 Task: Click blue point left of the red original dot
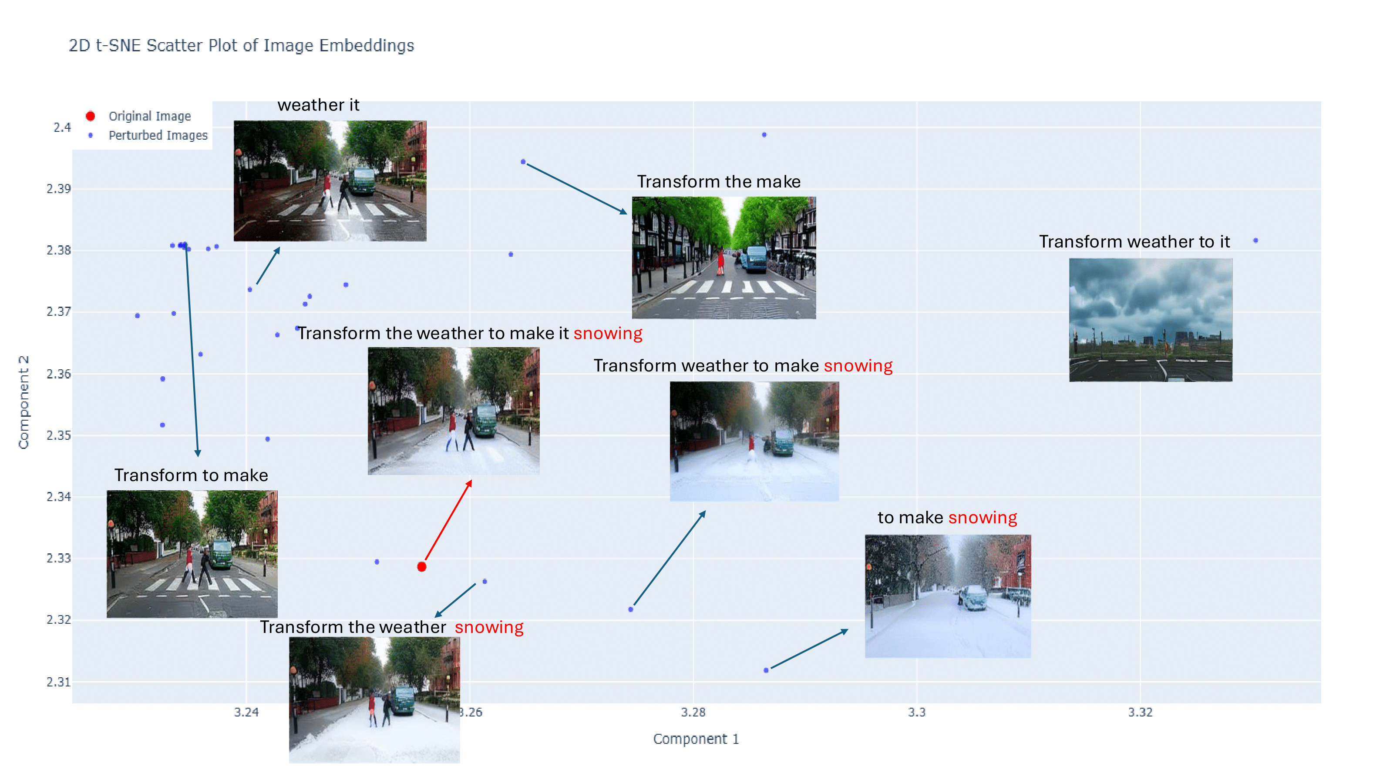pos(377,562)
